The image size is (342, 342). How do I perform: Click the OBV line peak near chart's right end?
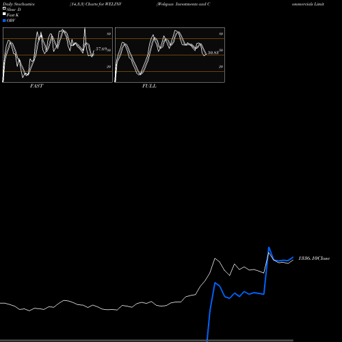269,248
